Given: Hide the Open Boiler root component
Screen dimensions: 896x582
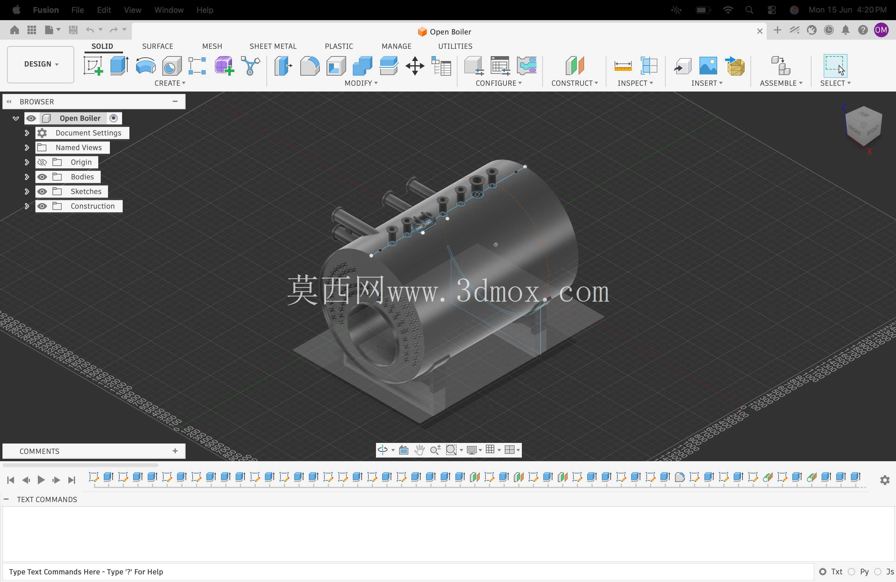Looking at the screenshot, I should click(x=31, y=119).
